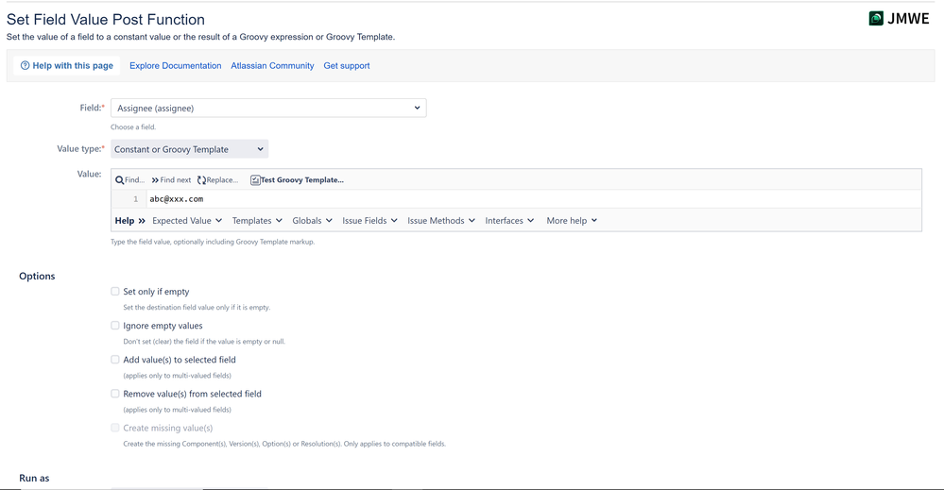Open the Interfaces help menu
This screenshot has height=490, width=944.
pos(509,221)
